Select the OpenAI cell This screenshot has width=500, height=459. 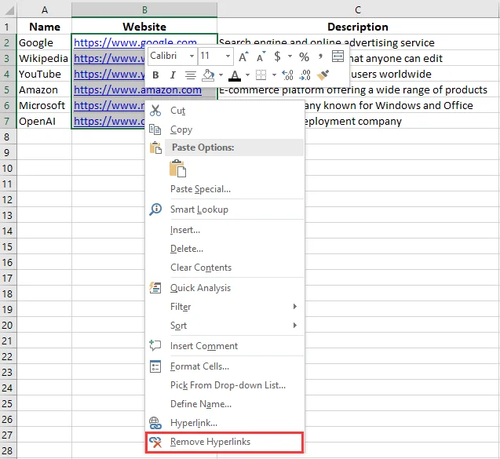click(44, 121)
